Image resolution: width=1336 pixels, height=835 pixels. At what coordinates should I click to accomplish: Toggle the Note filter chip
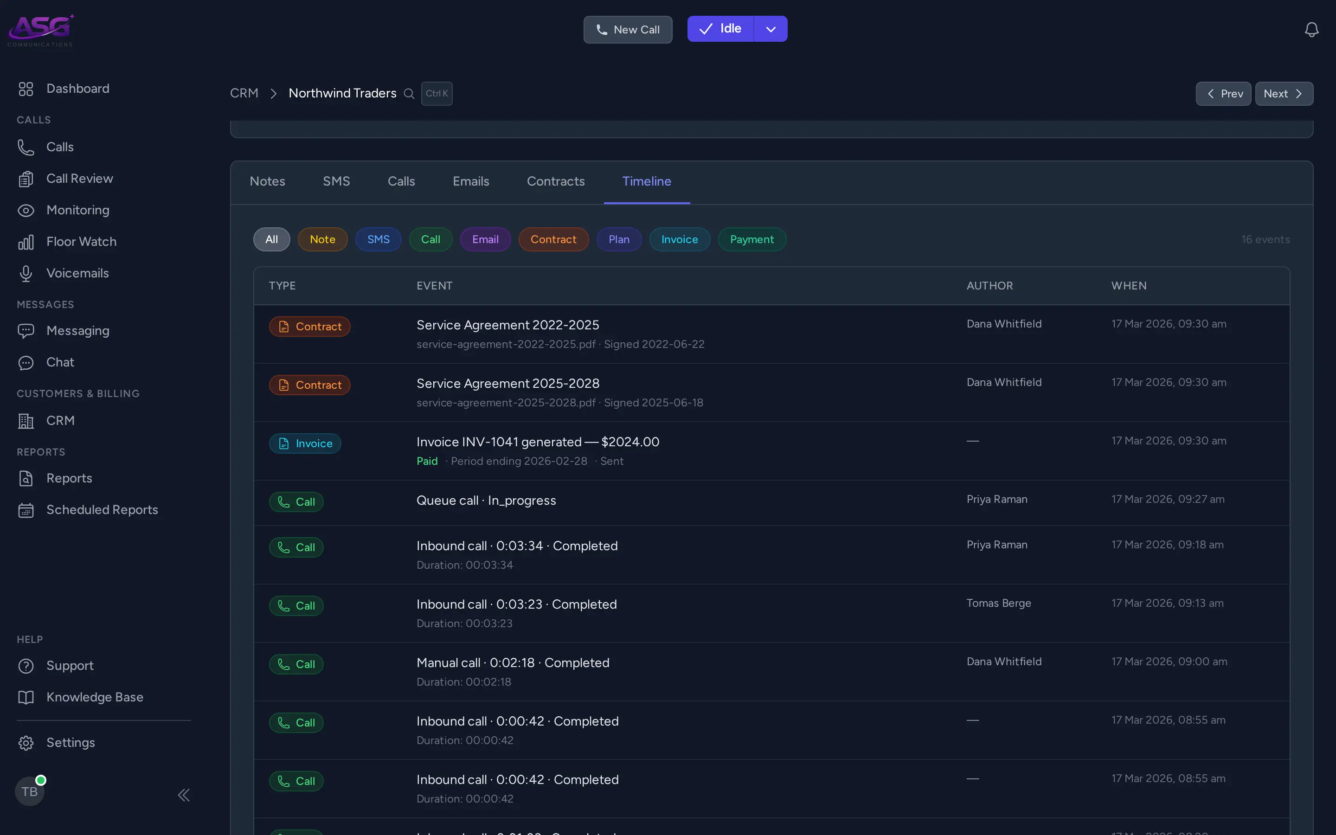tap(322, 239)
